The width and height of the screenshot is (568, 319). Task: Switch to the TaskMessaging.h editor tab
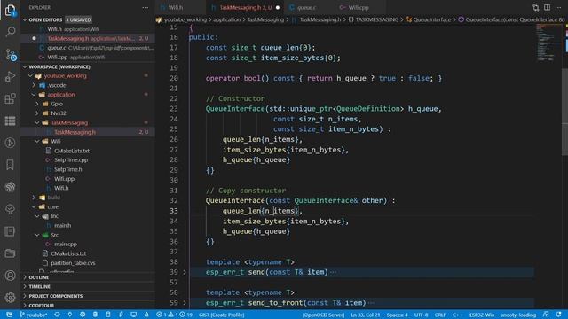pos(245,8)
